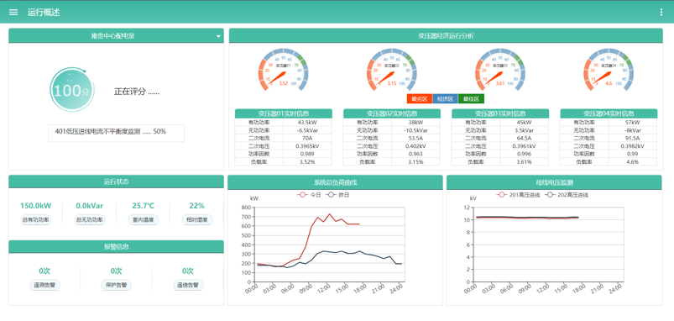Click the blue 经济区 legend swatch
674x321 pixels.
pyautogui.click(x=445, y=99)
